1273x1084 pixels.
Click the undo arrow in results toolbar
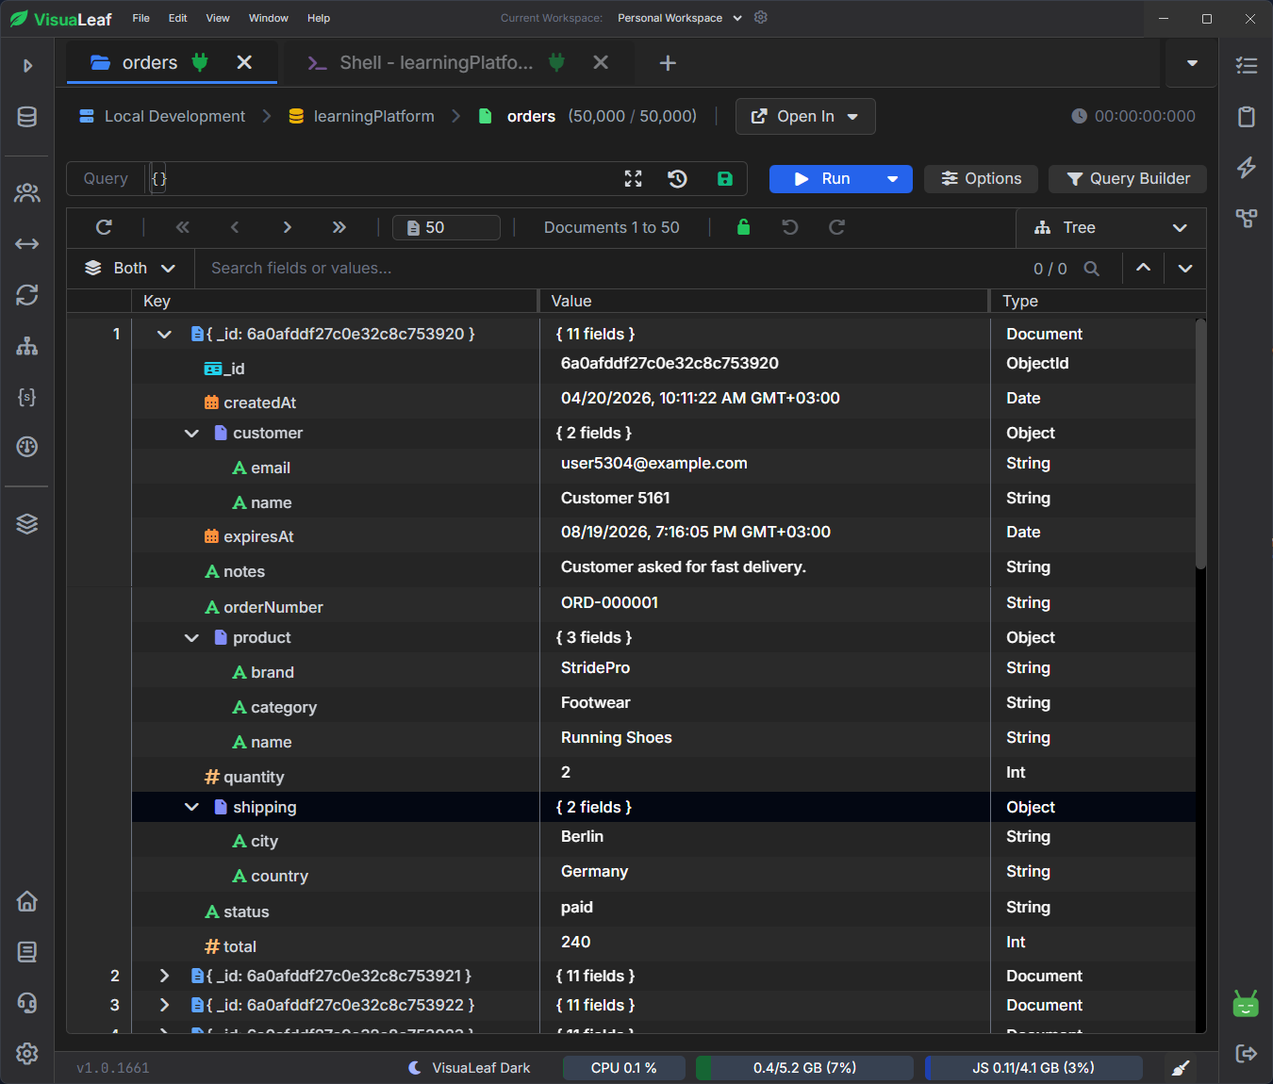[x=790, y=227]
